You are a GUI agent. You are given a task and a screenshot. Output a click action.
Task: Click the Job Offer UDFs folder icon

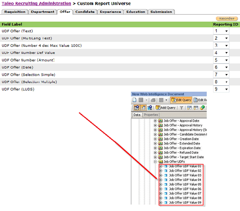click(x=160, y=162)
